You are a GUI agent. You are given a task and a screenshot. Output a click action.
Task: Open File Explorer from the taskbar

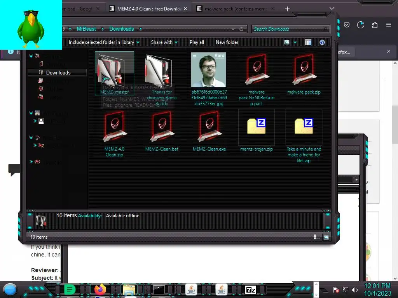(x=129, y=289)
